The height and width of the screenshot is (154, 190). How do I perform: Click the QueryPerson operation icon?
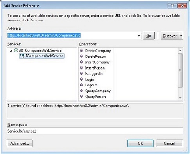coord(81,97)
